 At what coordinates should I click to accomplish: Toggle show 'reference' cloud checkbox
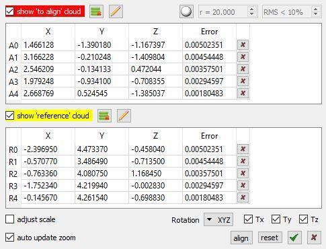pyautogui.click(x=9, y=116)
